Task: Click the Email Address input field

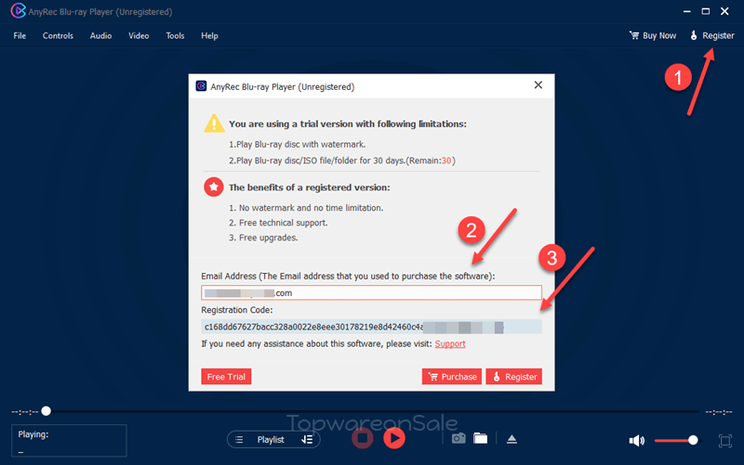Action: click(x=371, y=292)
